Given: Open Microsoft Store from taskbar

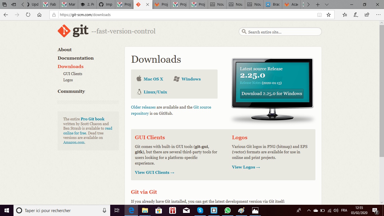Looking at the screenshot, I should tap(159, 210).
